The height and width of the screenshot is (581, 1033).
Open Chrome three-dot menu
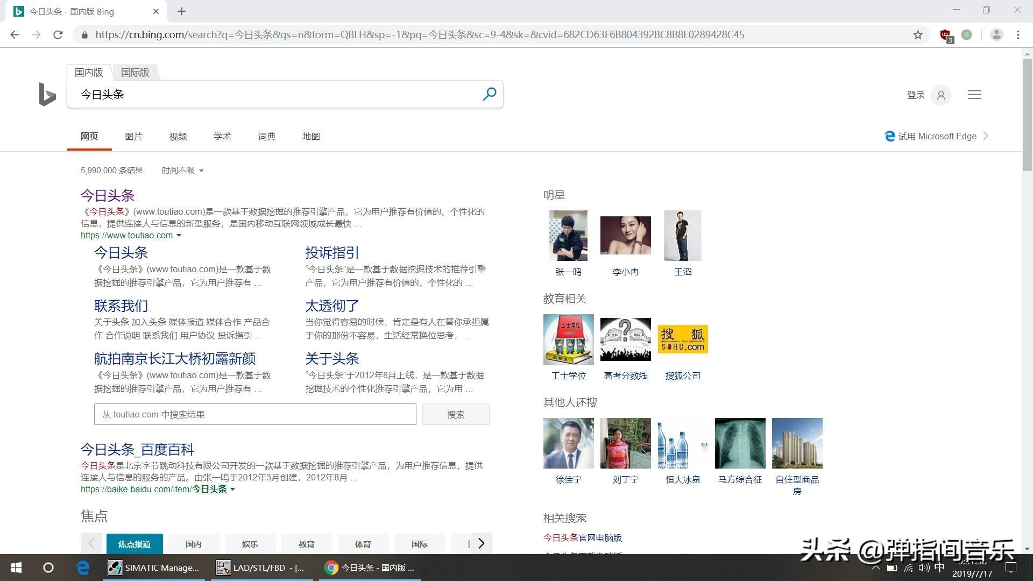pos(1018,35)
